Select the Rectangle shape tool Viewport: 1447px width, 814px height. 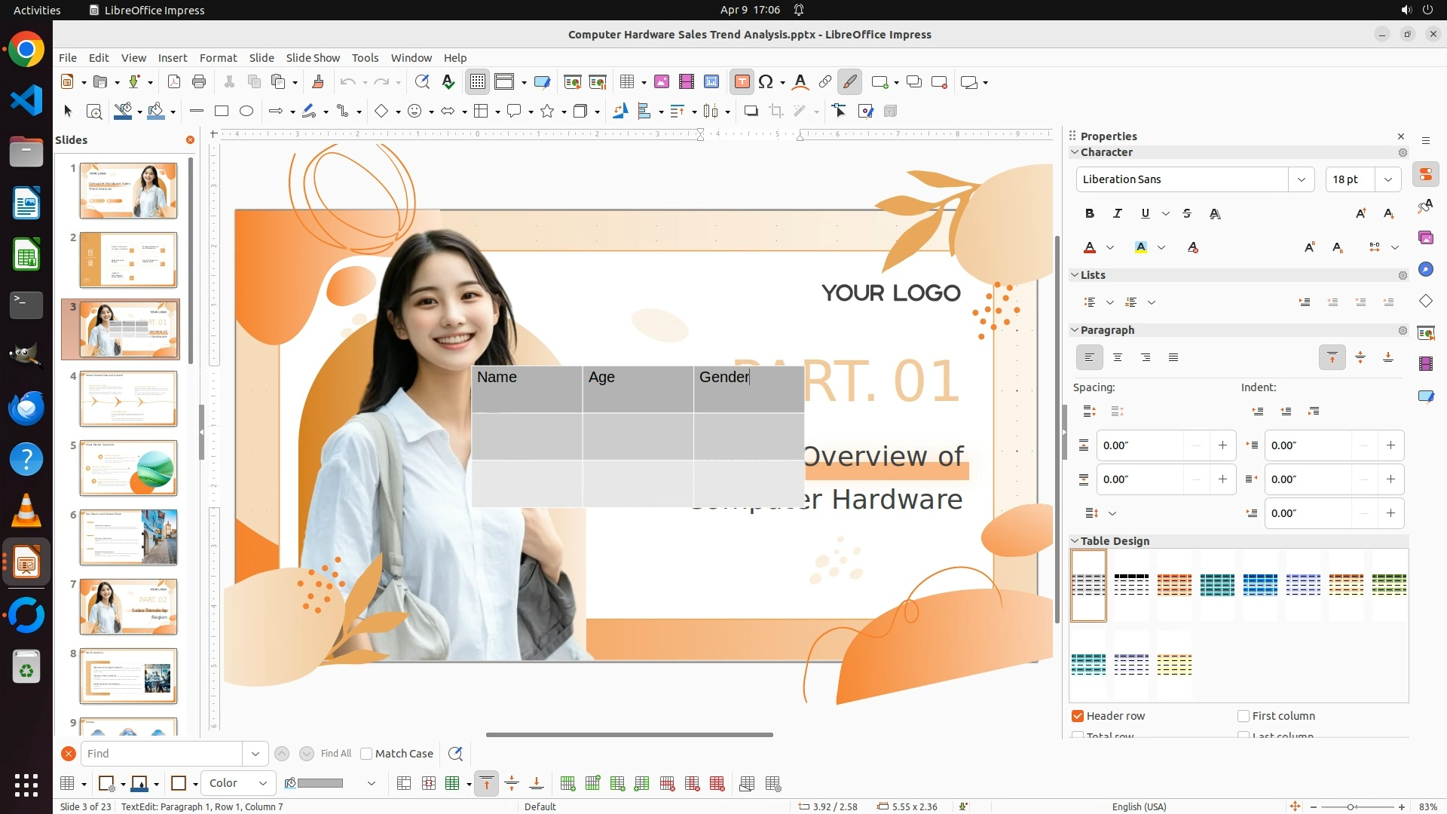point(221,112)
